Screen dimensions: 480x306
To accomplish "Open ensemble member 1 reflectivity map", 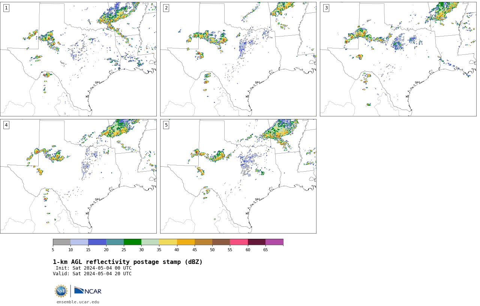I will pos(78,59).
